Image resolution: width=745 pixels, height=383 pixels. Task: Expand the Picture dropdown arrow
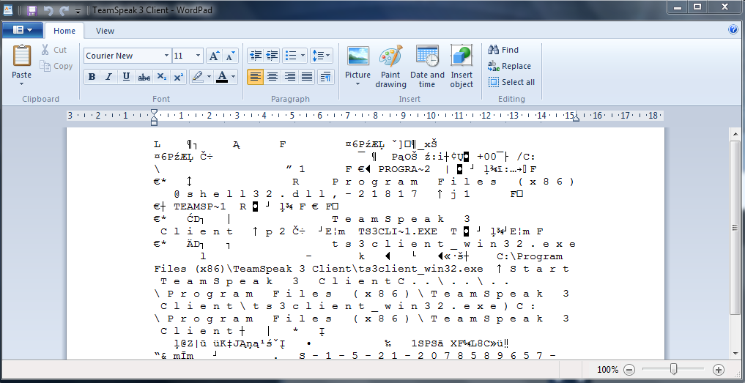[357, 85]
